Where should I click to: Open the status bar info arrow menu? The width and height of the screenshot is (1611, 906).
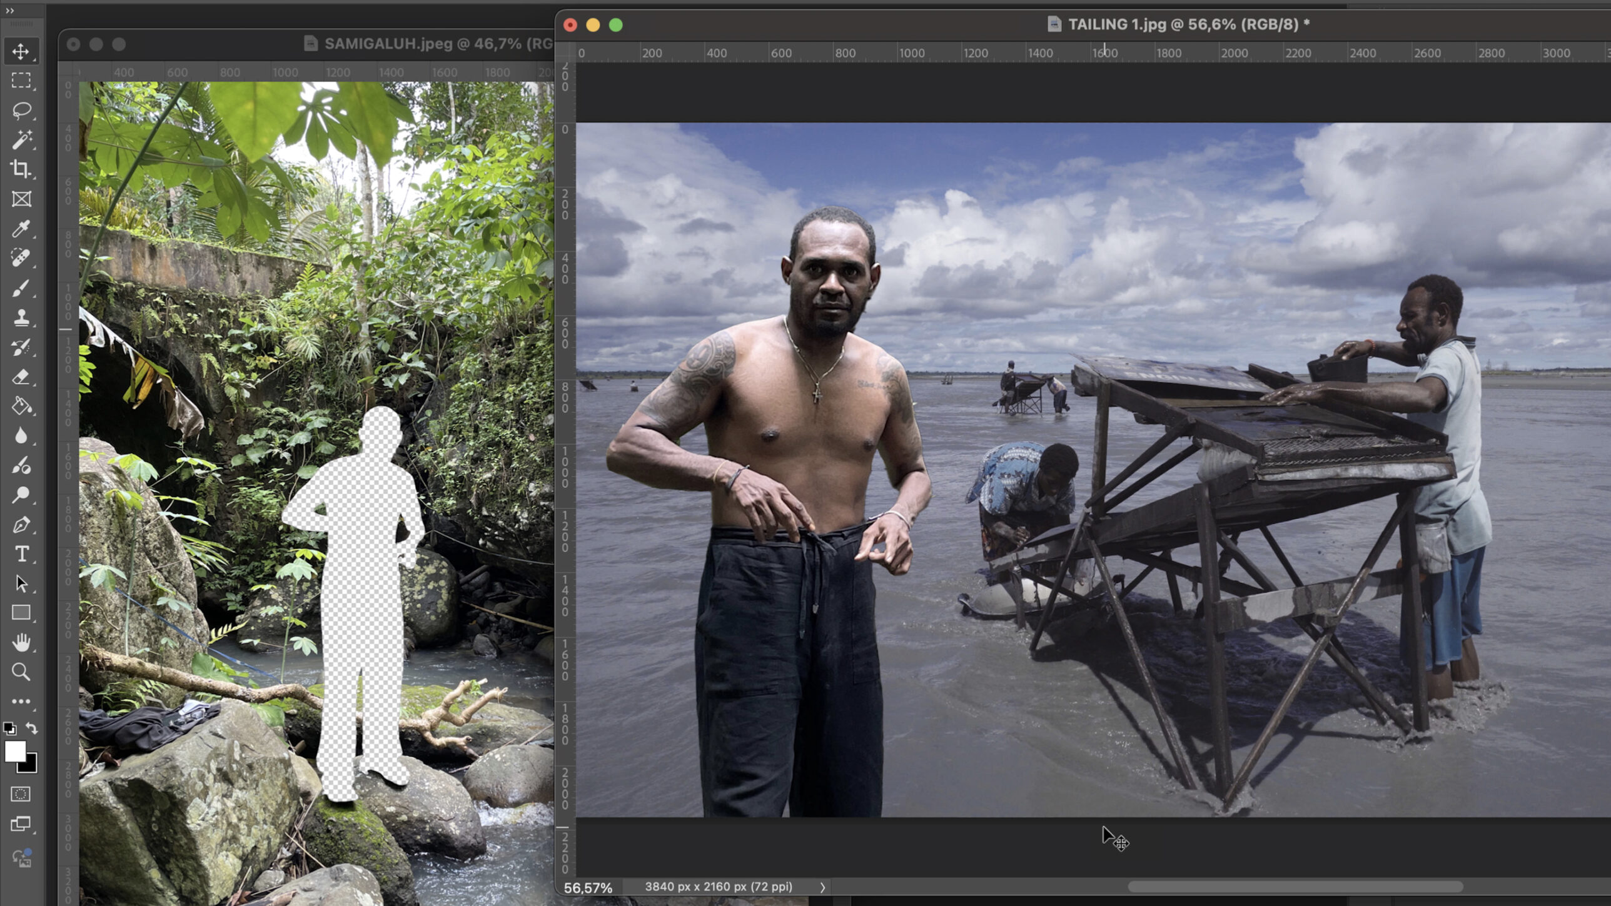point(822,887)
